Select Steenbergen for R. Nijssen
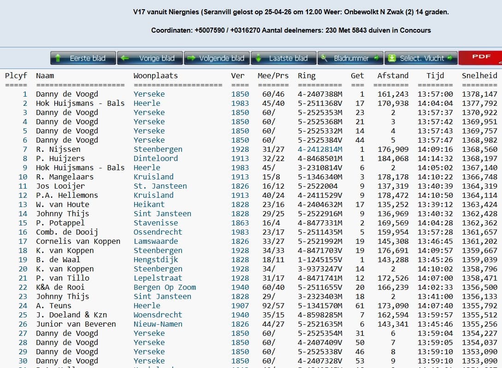The width and height of the screenshot is (502, 368). pos(158,149)
